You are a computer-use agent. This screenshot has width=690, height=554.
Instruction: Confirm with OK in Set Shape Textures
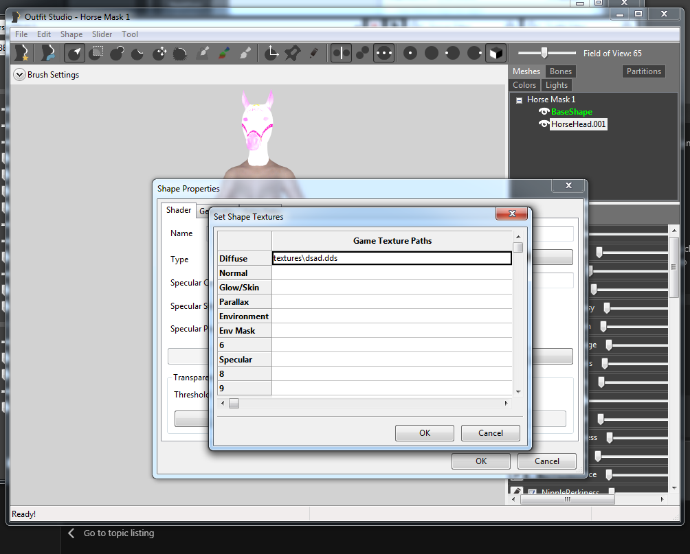(425, 433)
